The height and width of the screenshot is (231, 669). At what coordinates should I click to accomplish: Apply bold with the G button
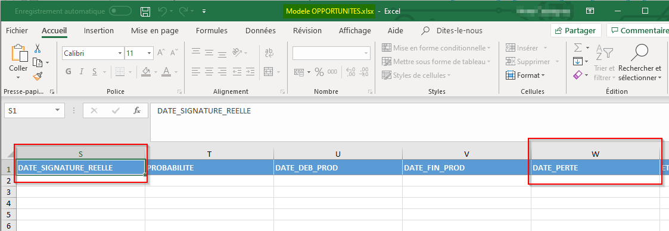coord(69,71)
